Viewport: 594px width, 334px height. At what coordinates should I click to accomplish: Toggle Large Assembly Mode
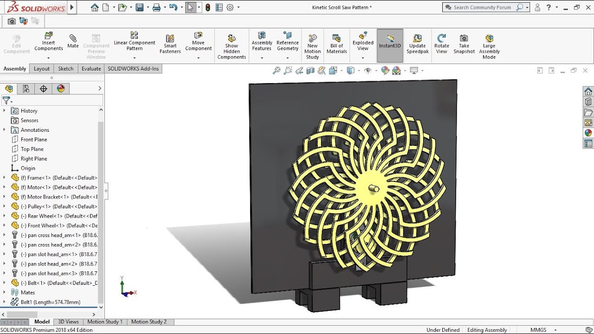pyautogui.click(x=489, y=46)
